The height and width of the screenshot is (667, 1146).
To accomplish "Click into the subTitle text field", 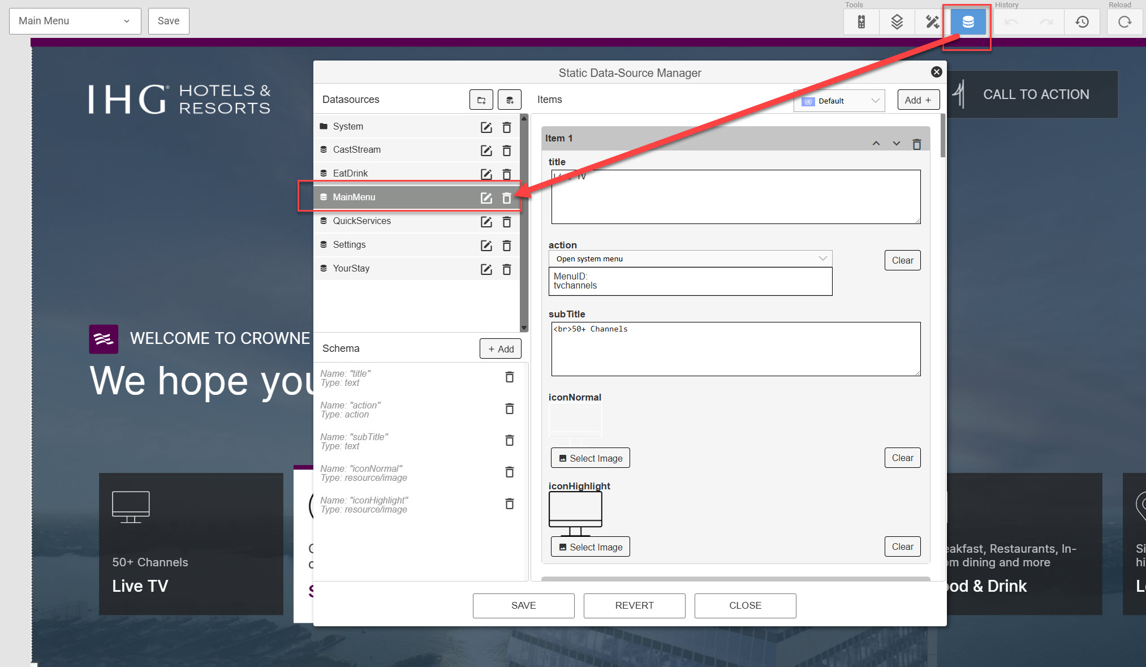I will (735, 349).
